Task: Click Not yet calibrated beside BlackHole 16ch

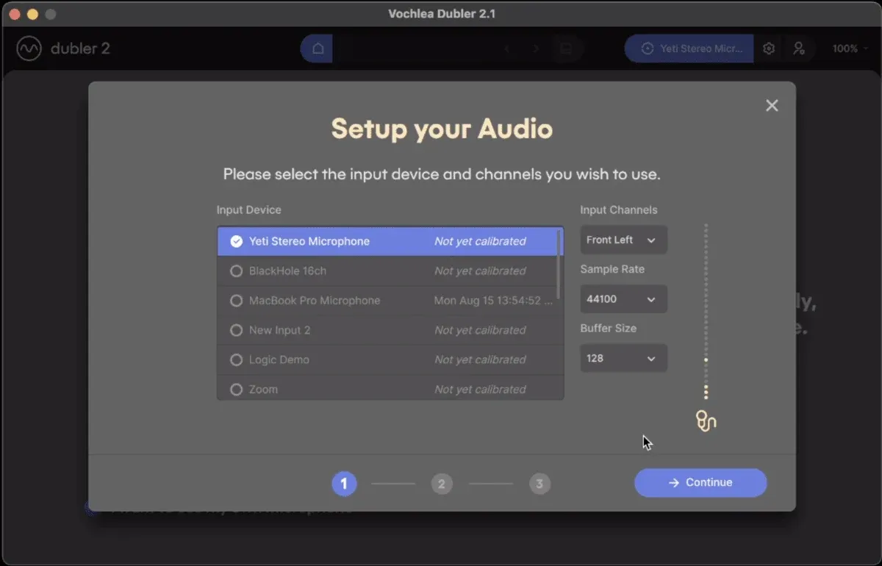Action: pyautogui.click(x=480, y=271)
